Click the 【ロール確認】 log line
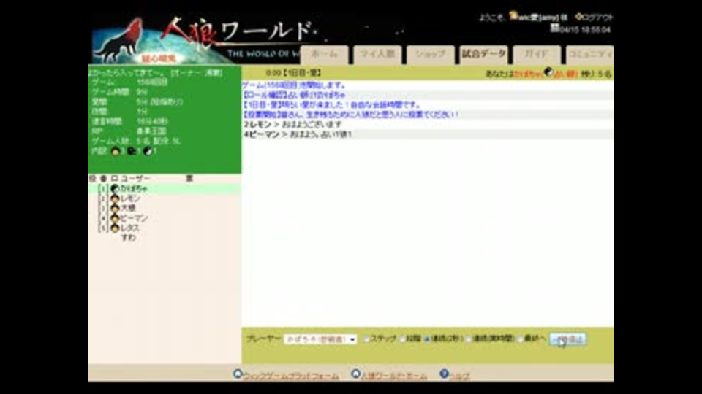Image resolution: width=702 pixels, height=394 pixels. click(x=294, y=95)
